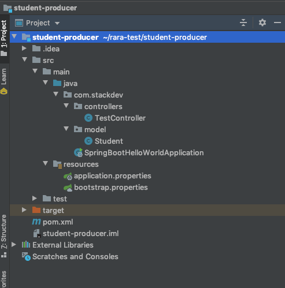Open Project panel settings gear
This screenshot has width=285, height=288.
point(262,23)
